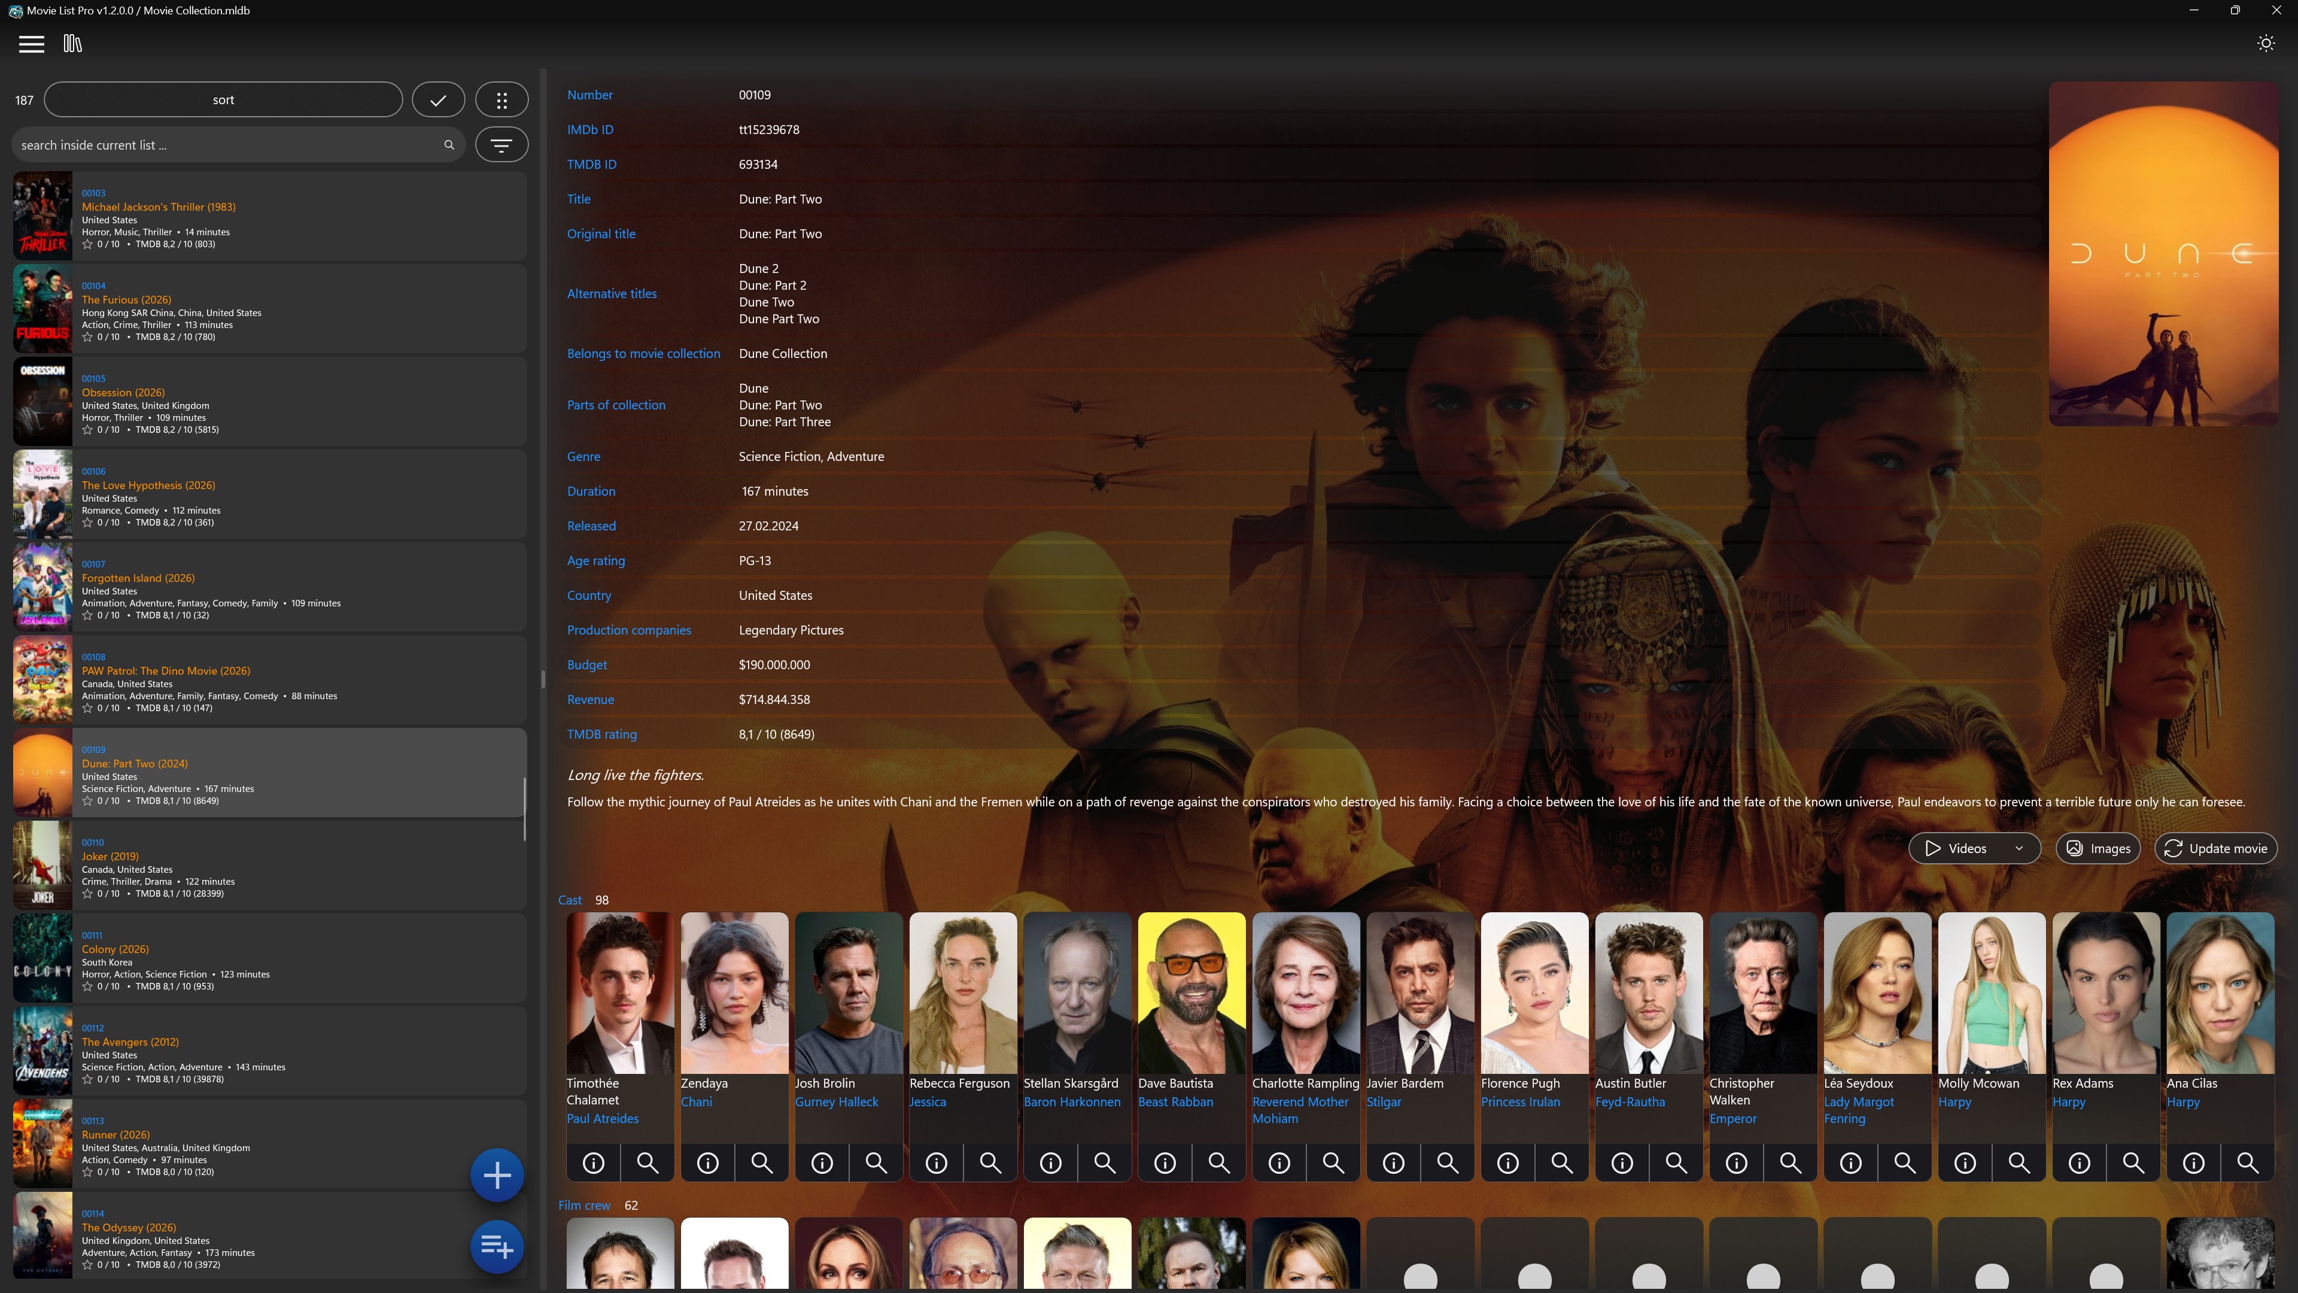
Task: Select Michael Jackson's Thriller (1983) entry
Action: (x=269, y=216)
